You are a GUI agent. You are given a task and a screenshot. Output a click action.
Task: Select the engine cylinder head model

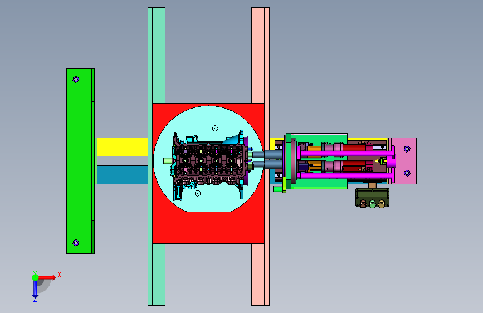click(x=210, y=165)
